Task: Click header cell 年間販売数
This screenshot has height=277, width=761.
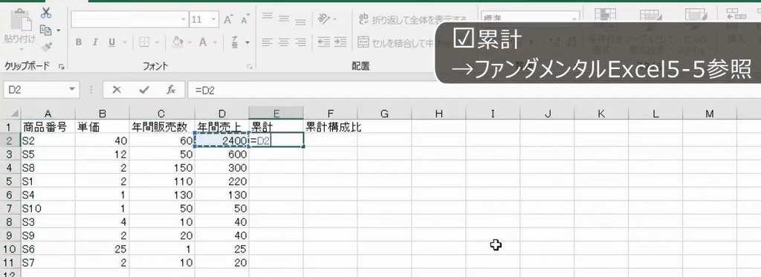Action: coord(162,127)
